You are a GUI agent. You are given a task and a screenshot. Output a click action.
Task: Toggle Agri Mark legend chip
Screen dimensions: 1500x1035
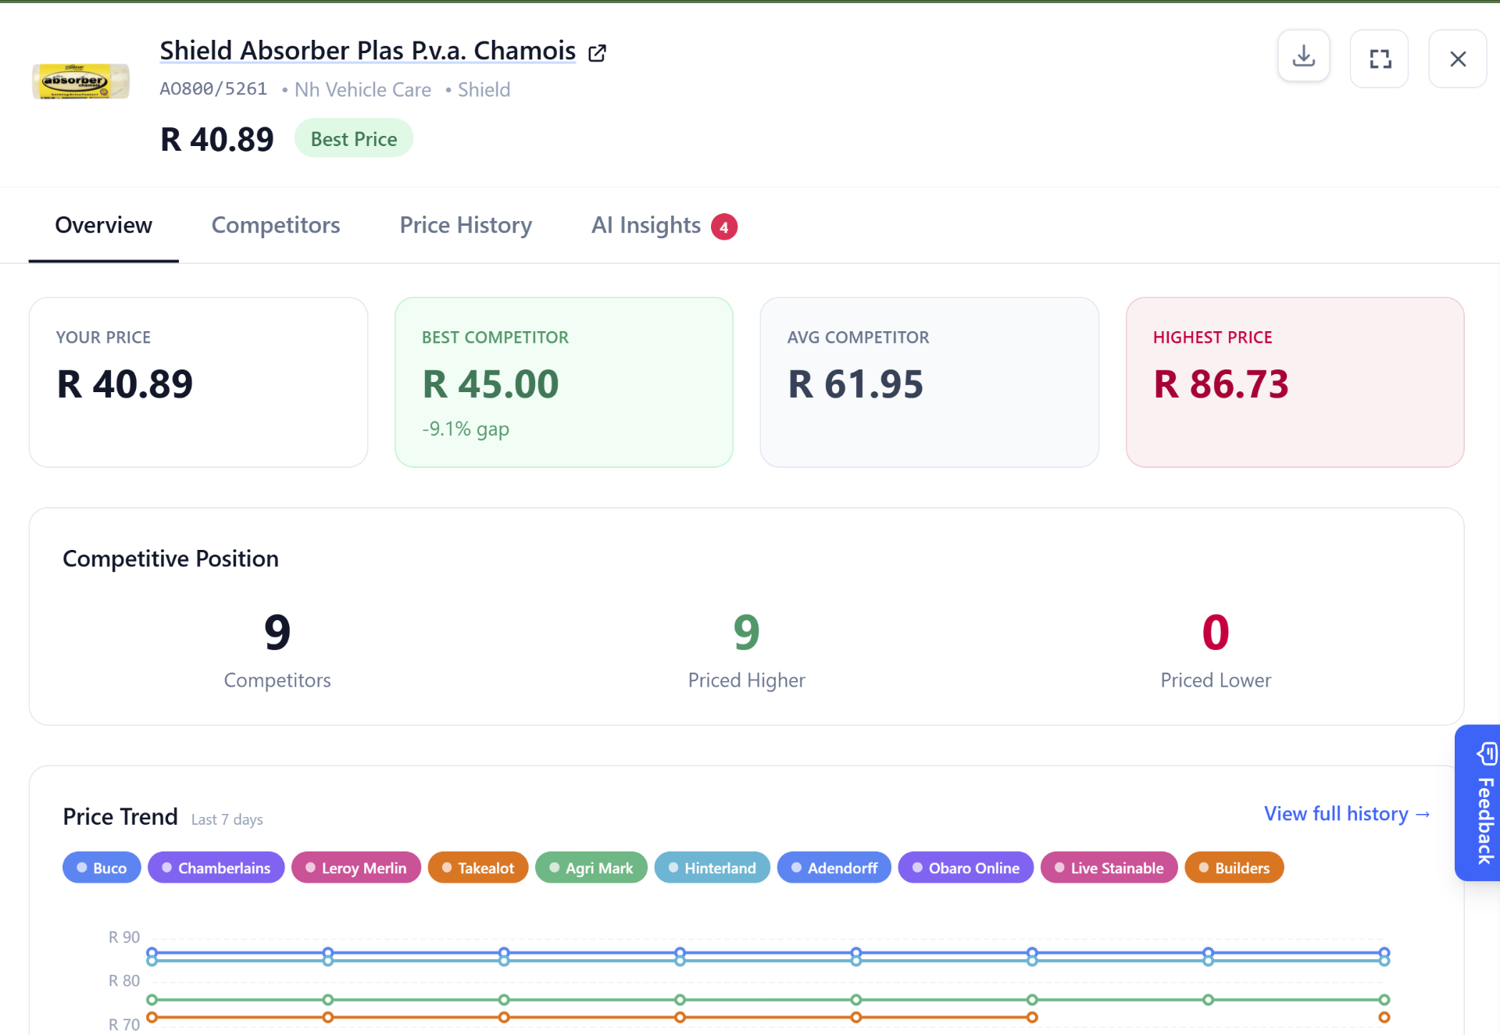(591, 867)
